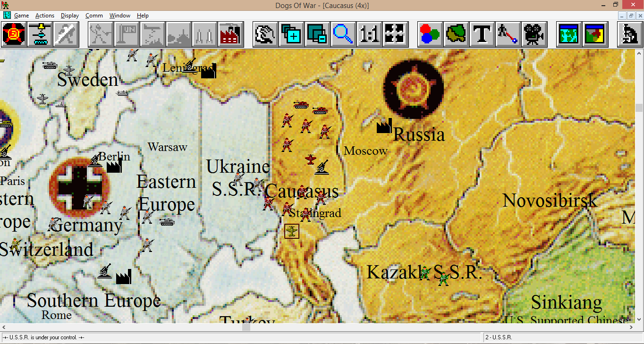Click the vertical scrollbar thumb

point(639,108)
